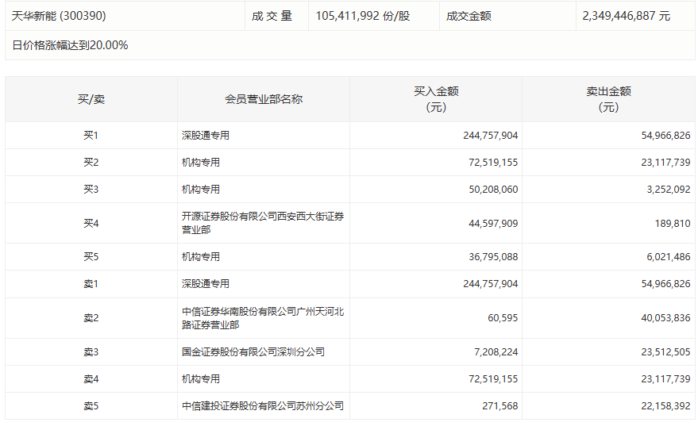This screenshot has width=698, height=426.
Task: Click 中信证券华南股份有限公司广州天河北路证券营业部
Action: [263, 318]
